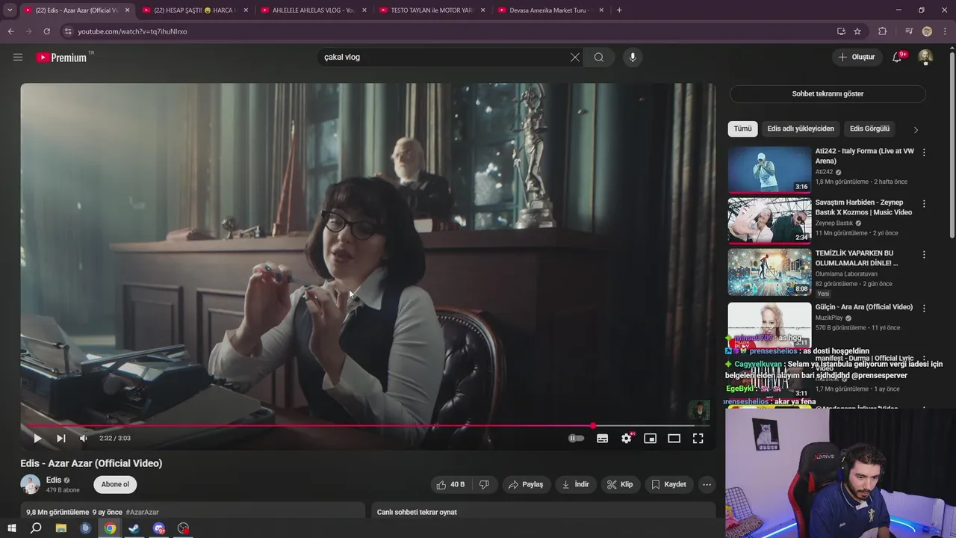Image resolution: width=956 pixels, height=538 pixels.
Task: Select the Tümü filter chip
Action: click(x=742, y=129)
